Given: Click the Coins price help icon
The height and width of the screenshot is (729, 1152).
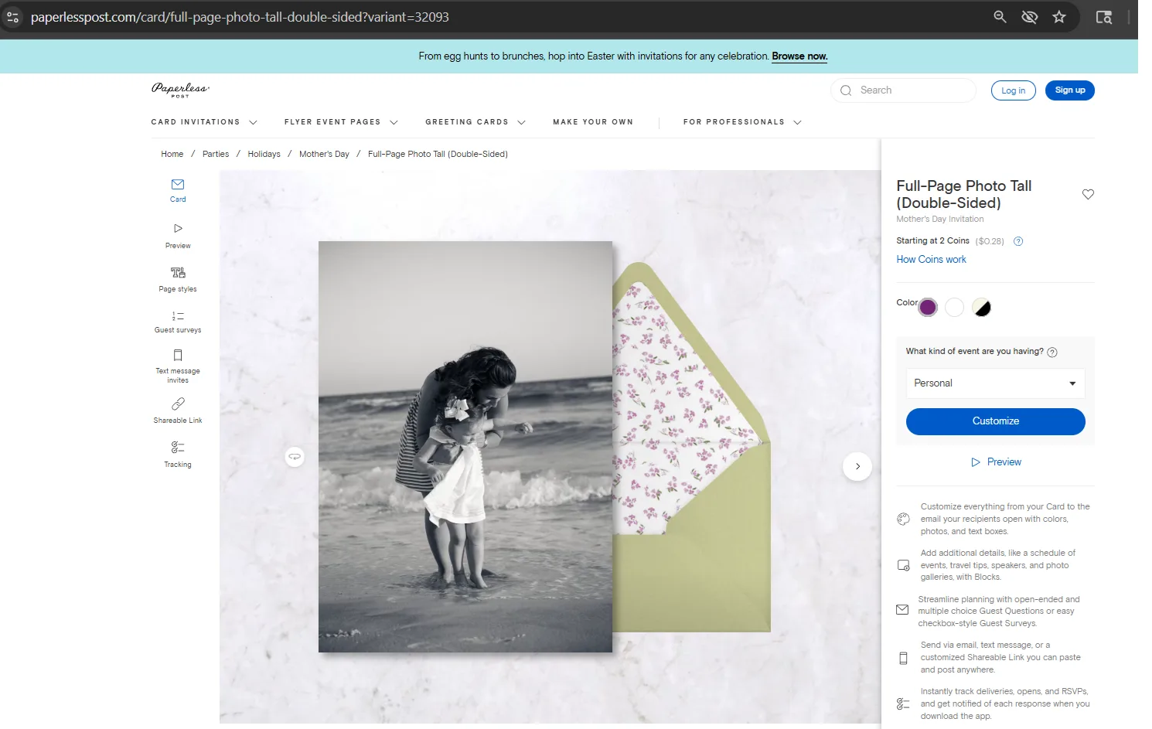Looking at the screenshot, I should pyautogui.click(x=1018, y=241).
